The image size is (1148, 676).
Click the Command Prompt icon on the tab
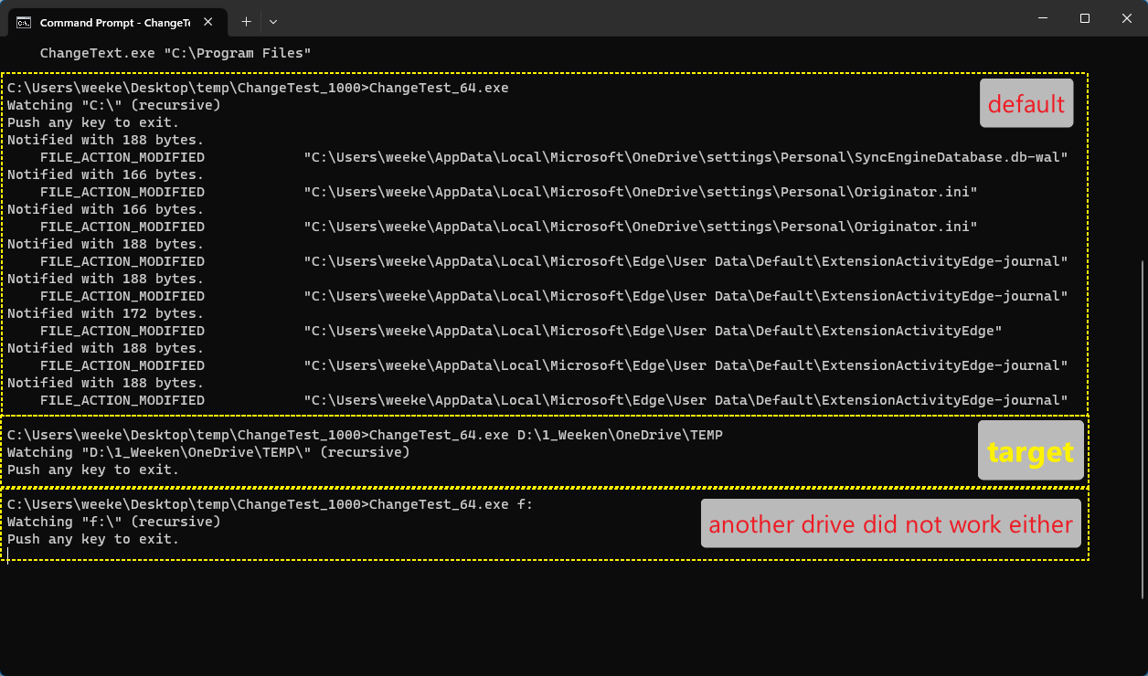25,22
